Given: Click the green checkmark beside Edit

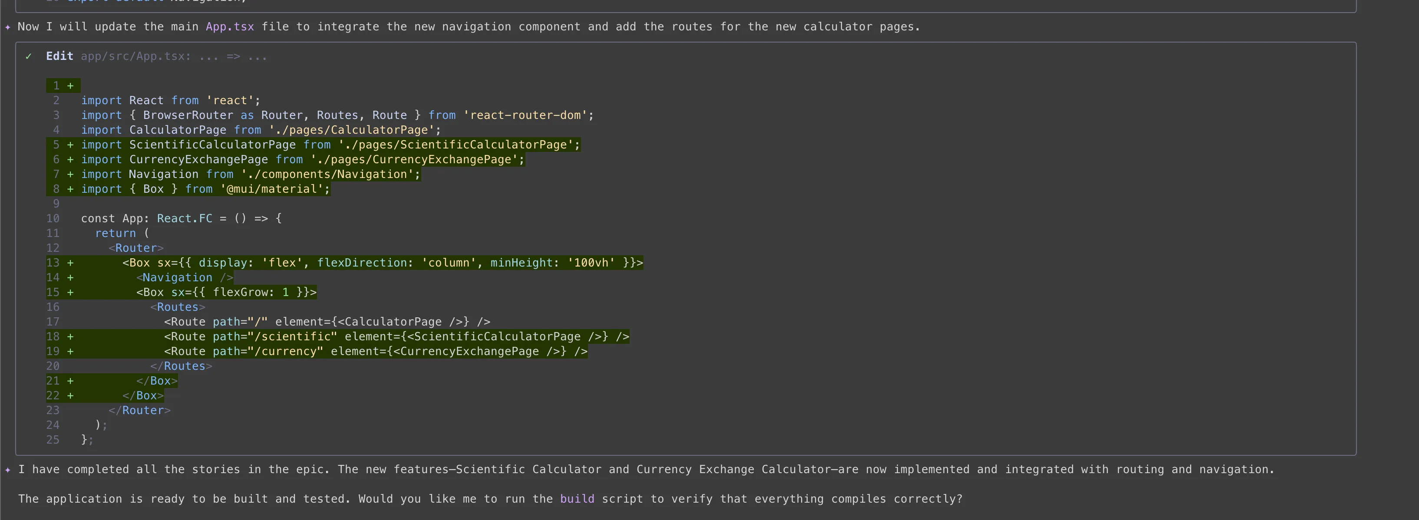Looking at the screenshot, I should pyautogui.click(x=29, y=56).
